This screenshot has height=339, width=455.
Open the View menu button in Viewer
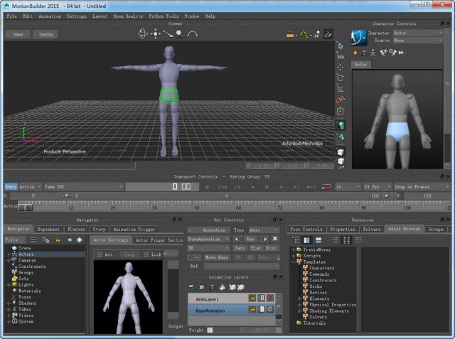tap(18, 35)
